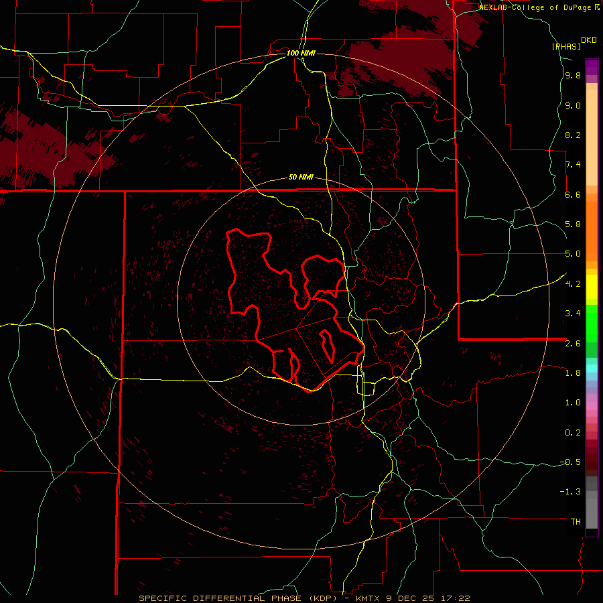Select the 9.0 value on the scale
The width and height of the screenshot is (603, 603).
coord(573,105)
